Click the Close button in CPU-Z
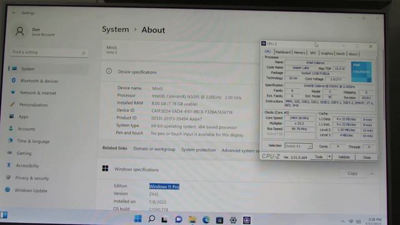Screen dimensions: 400x225 coord(367,157)
